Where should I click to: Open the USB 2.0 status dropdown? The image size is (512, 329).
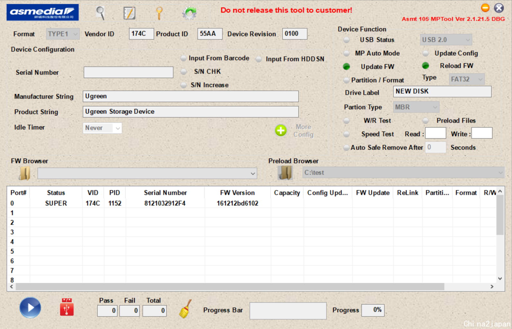tap(446, 40)
